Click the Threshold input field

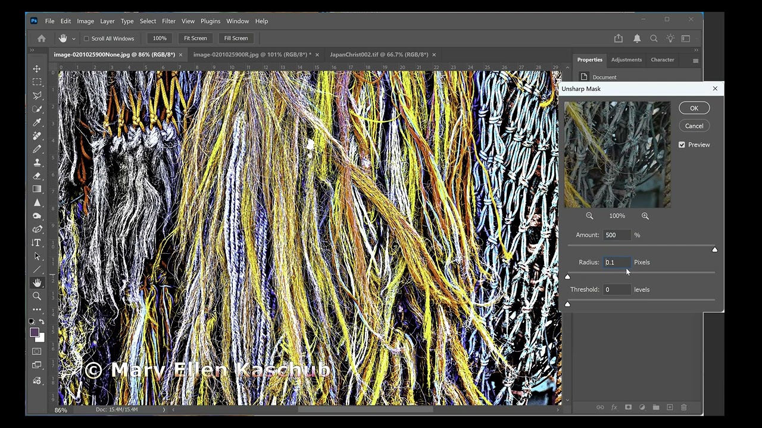(617, 289)
